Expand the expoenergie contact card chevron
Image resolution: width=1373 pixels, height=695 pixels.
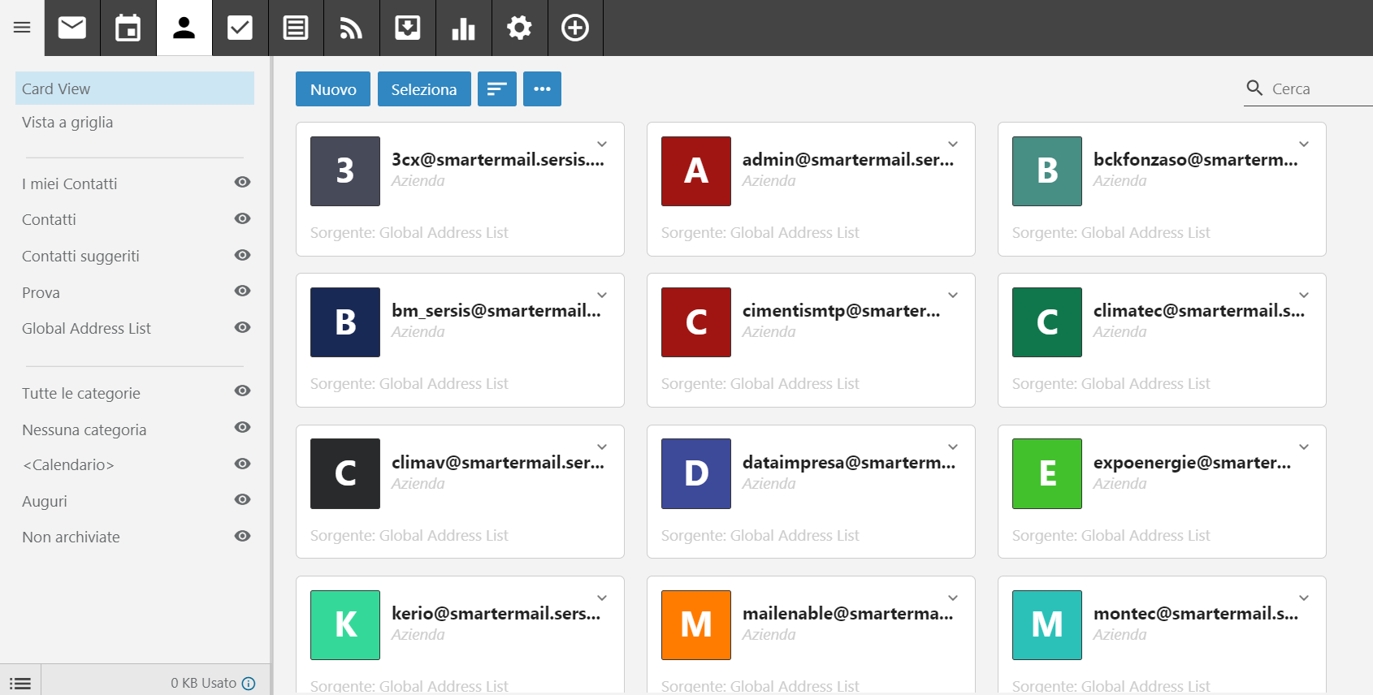pyautogui.click(x=1304, y=447)
